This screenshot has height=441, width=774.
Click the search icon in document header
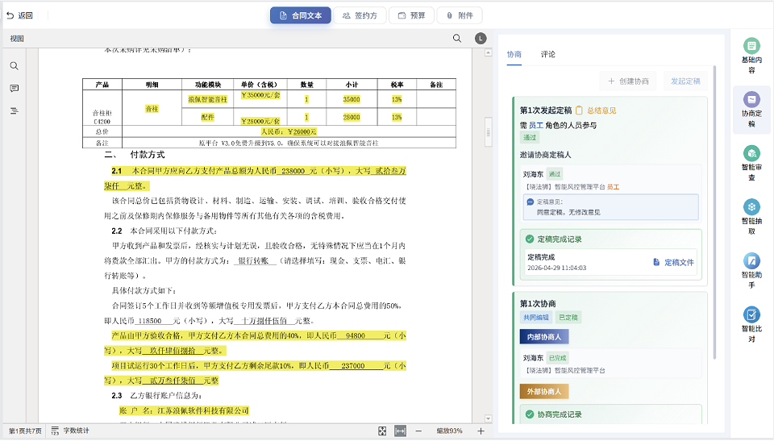tap(457, 39)
